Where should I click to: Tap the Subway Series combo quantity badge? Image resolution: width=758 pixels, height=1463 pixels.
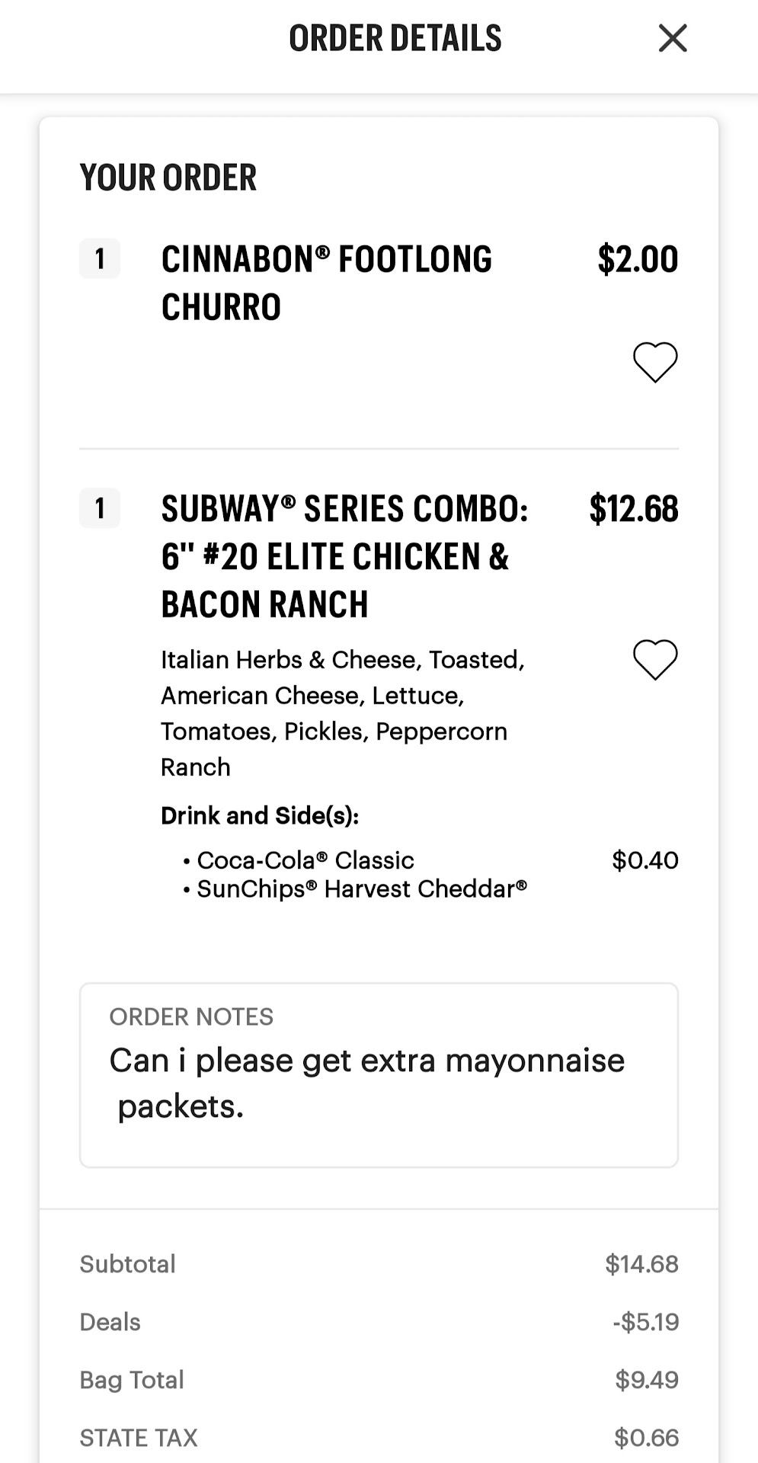(100, 508)
